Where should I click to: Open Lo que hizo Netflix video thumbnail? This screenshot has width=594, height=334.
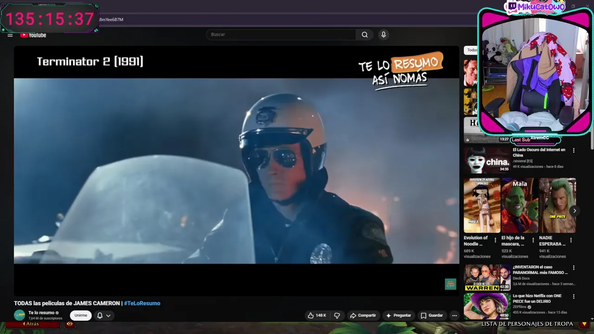487,306
